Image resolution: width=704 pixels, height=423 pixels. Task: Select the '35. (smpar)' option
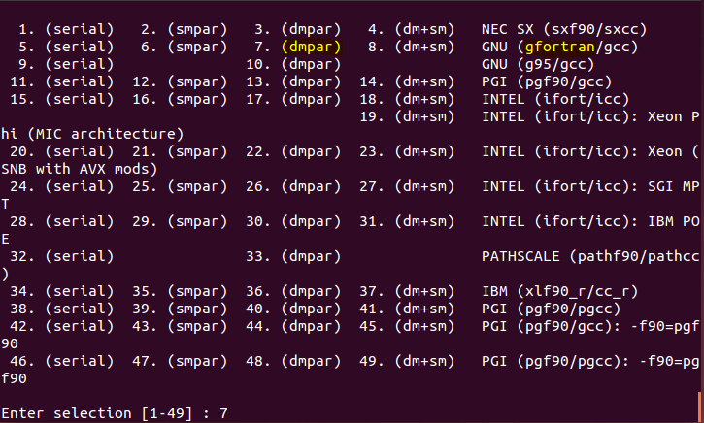click(x=180, y=292)
